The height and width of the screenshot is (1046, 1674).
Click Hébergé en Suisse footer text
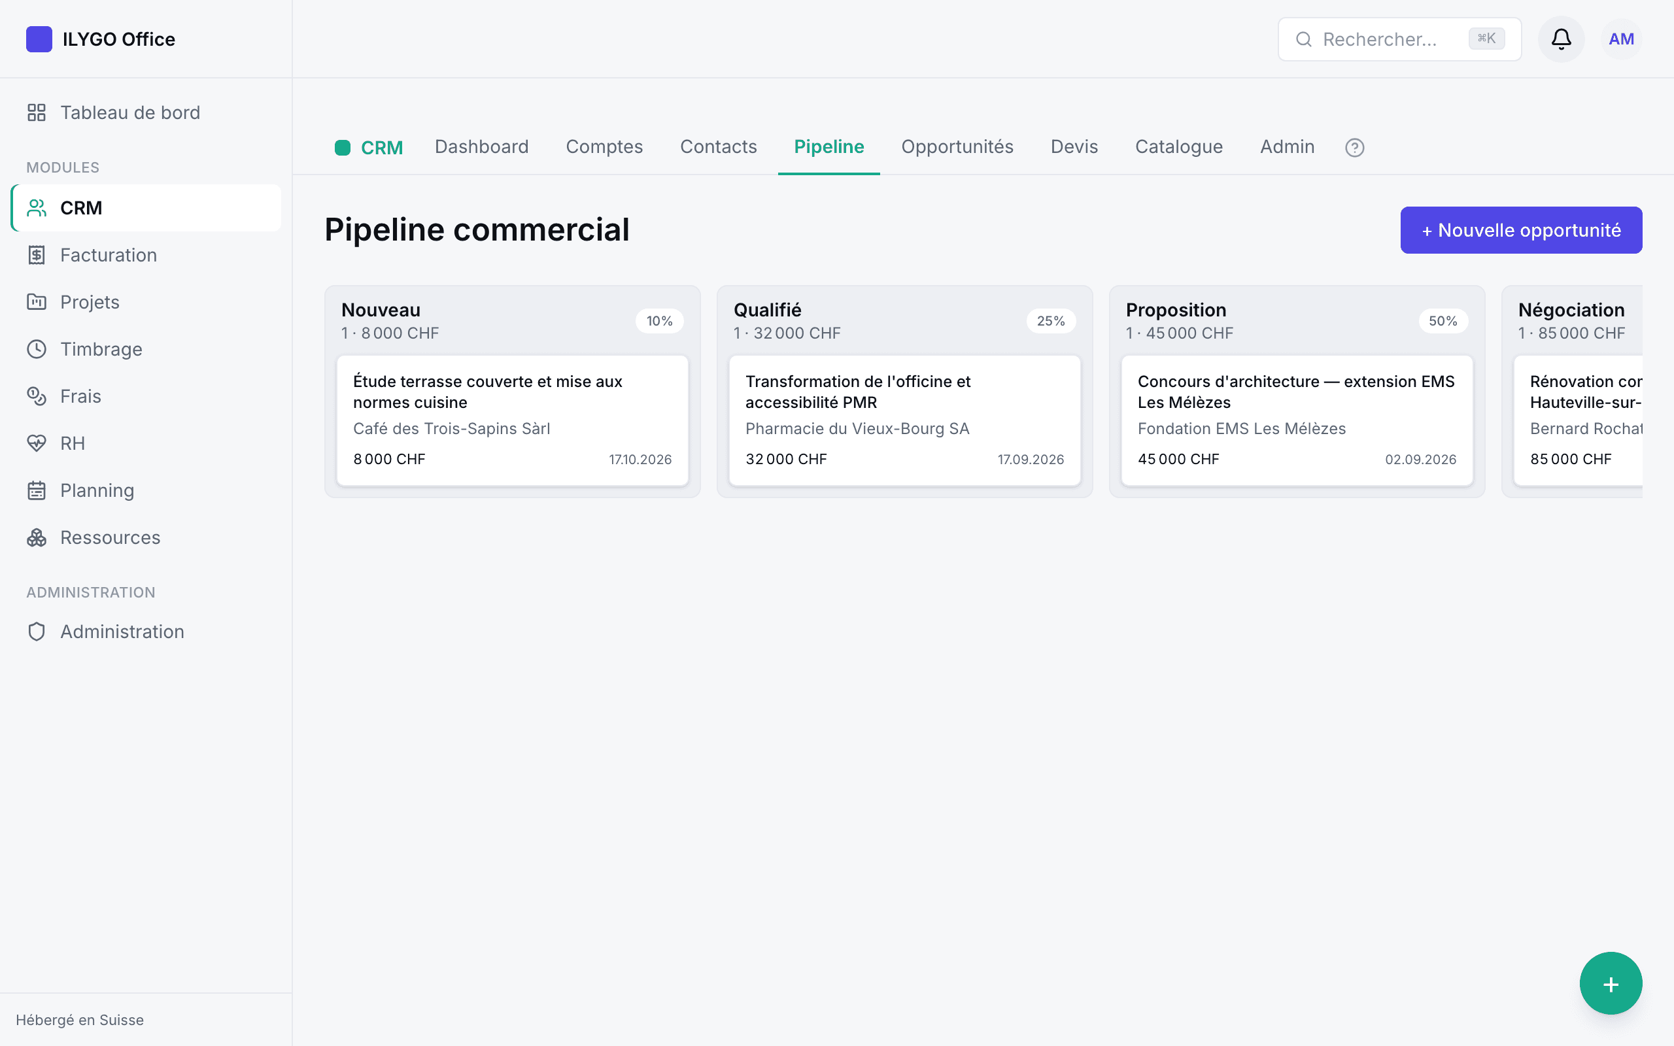(80, 1020)
